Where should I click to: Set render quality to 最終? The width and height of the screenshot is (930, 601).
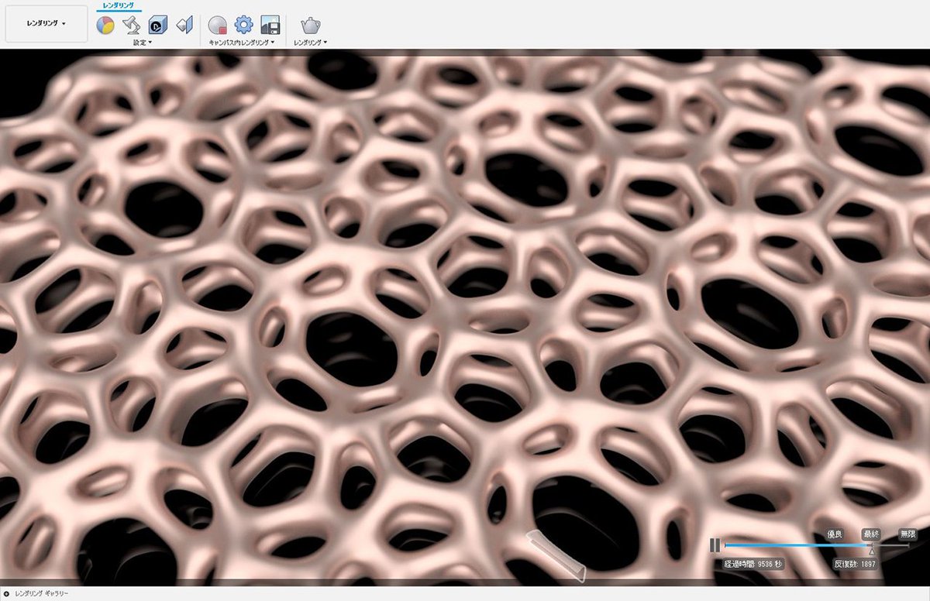click(x=871, y=534)
